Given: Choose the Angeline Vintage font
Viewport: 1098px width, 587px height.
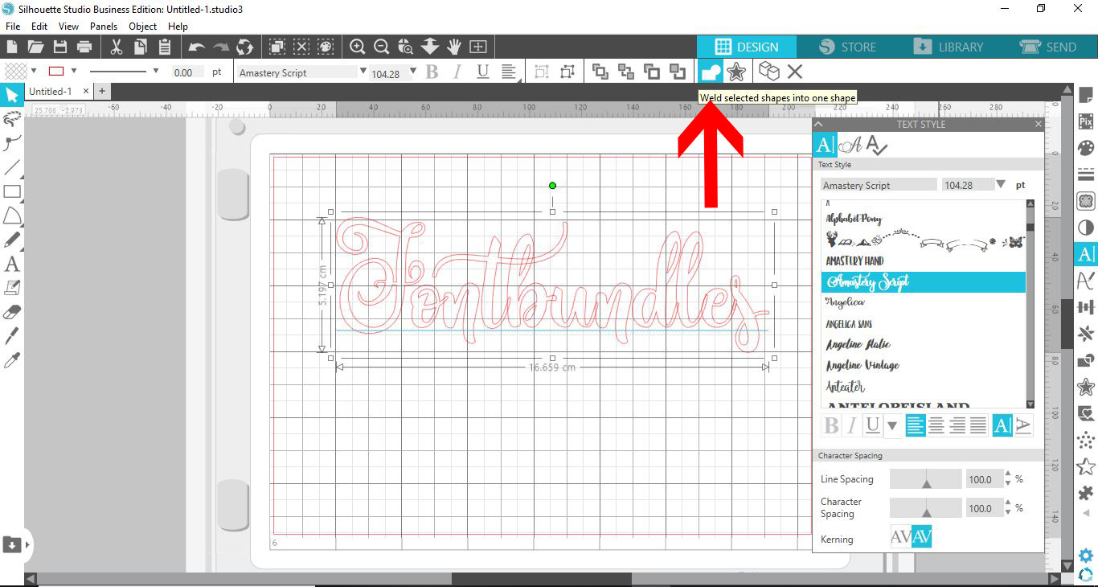Looking at the screenshot, I should pos(862,365).
